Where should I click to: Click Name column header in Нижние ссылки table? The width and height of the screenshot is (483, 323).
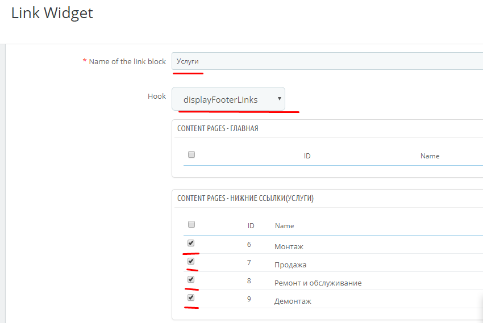pos(284,226)
